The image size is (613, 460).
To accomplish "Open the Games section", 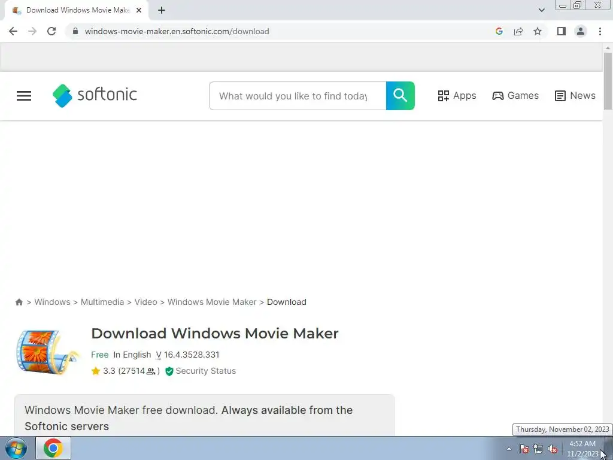I will [x=515, y=96].
